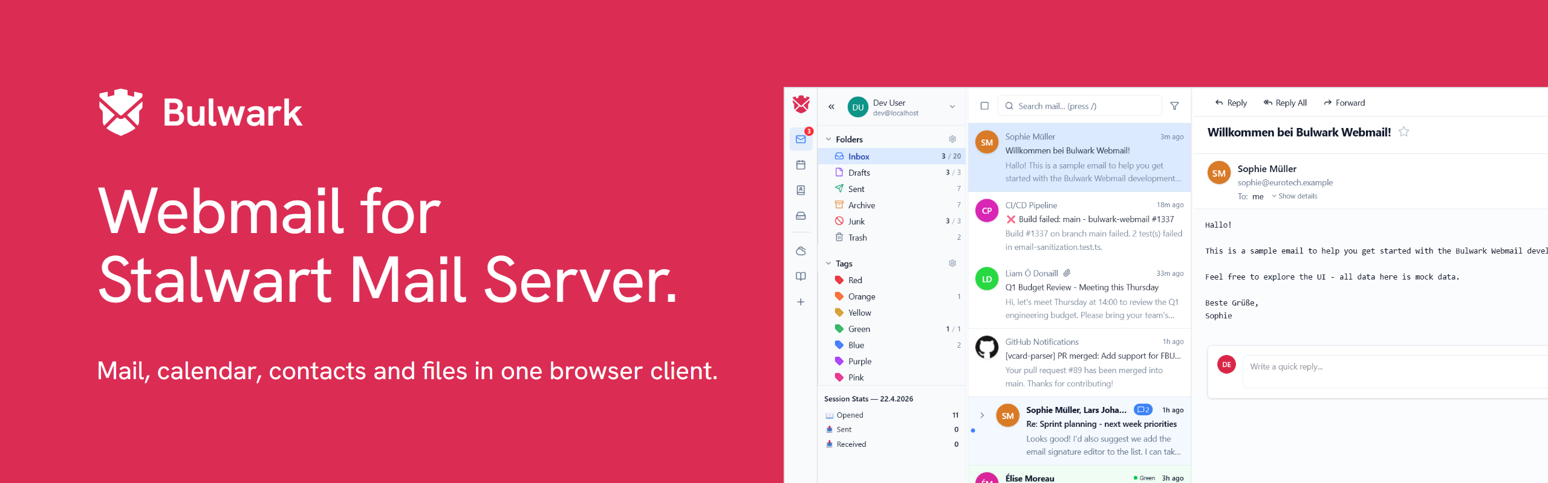The width and height of the screenshot is (1548, 483).
Task: Open the Junk folder
Action: pyautogui.click(x=892, y=222)
